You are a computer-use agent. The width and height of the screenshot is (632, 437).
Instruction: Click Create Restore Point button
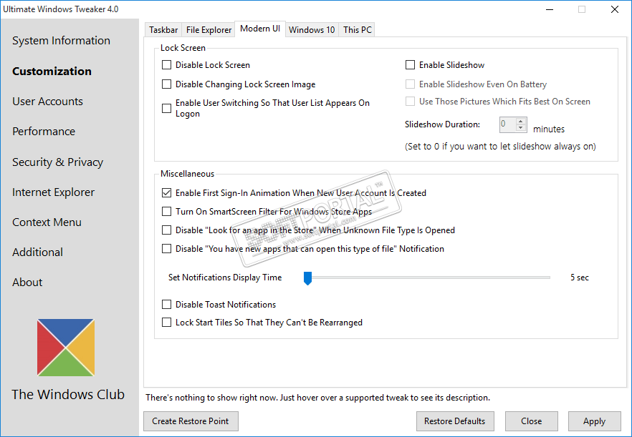click(191, 421)
